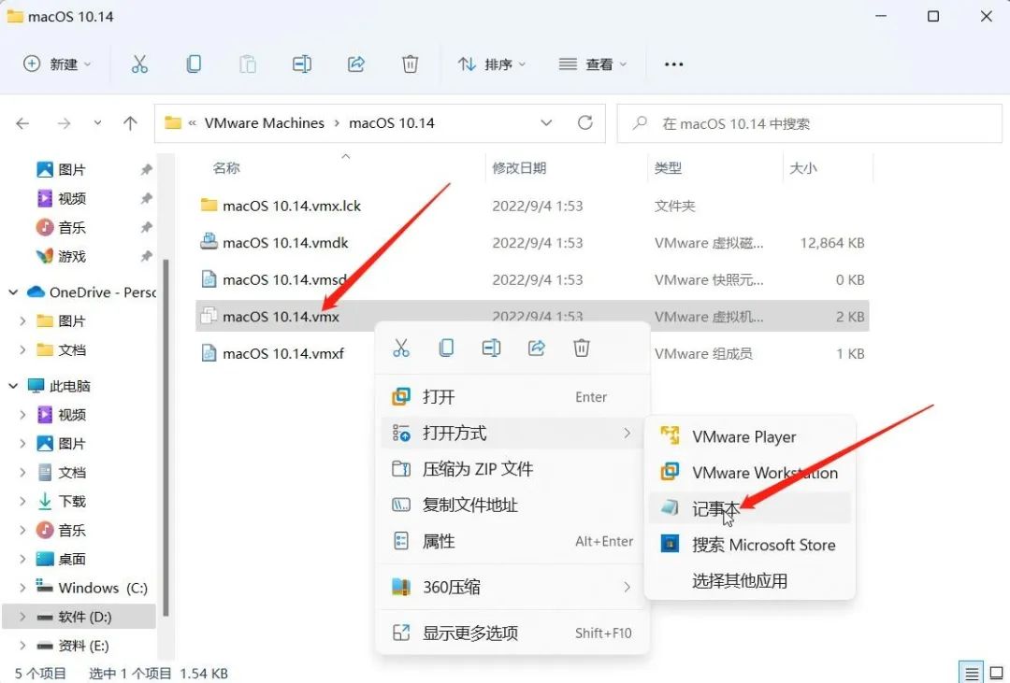Sort by the 类型 column header
This screenshot has height=683, width=1010.
(668, 168)
